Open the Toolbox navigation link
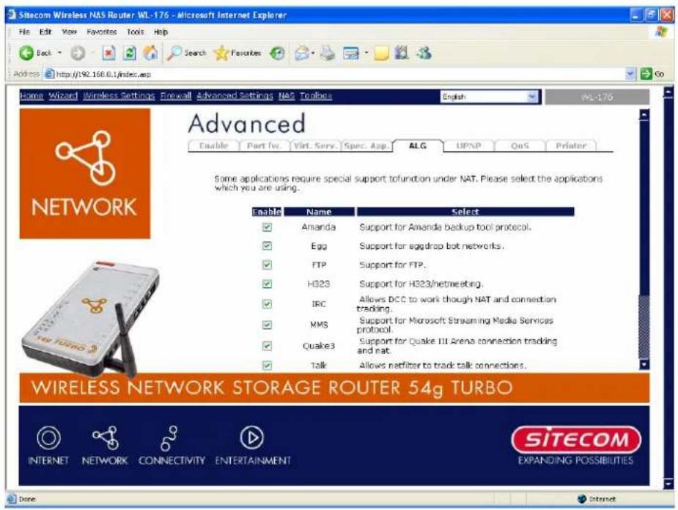The width and height of the screenshot is (678, 510). point(316,96)
